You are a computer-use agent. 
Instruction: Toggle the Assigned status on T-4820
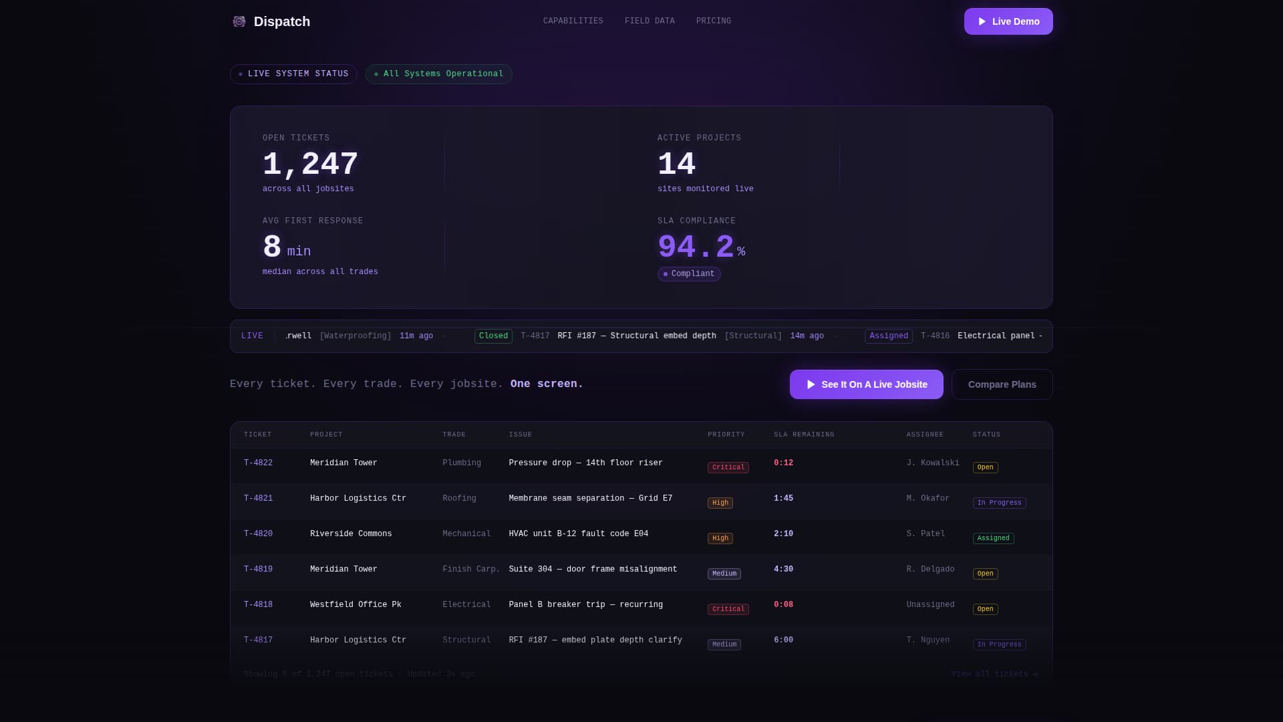(x=993, y=537)
